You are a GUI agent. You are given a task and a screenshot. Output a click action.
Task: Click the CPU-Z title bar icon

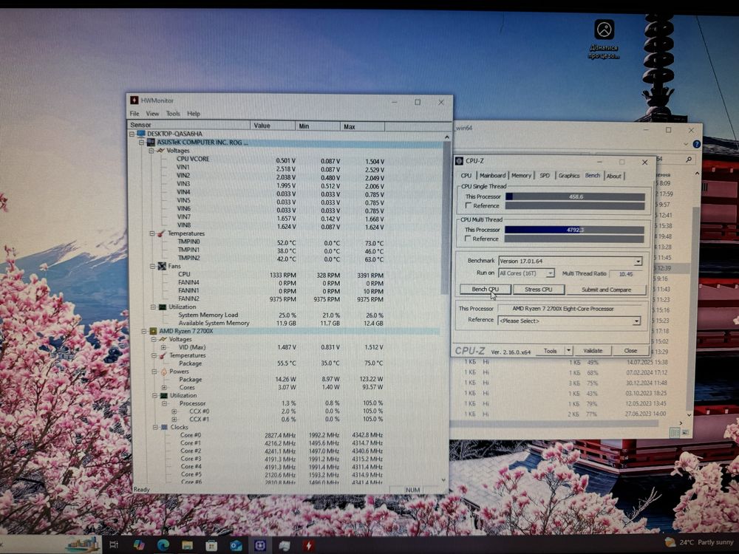coord(459,161)
